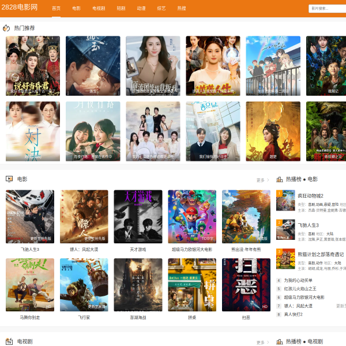Click the 马腾你别走 title link

click(x=30, y=318)
